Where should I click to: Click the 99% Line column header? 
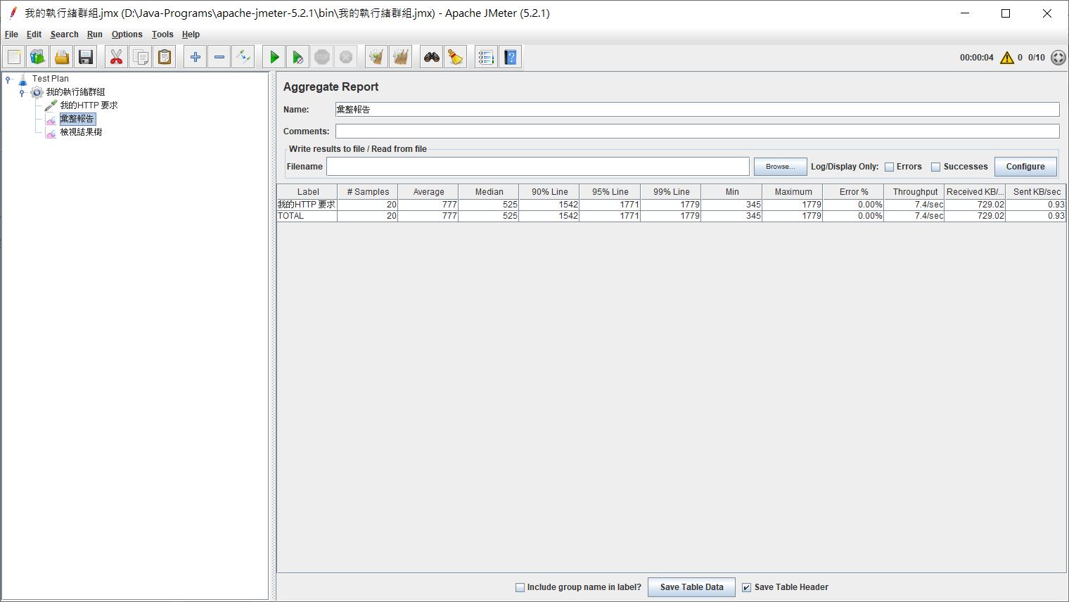pos(671,192)
